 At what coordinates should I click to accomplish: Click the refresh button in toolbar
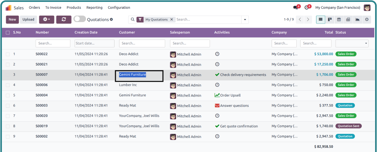(64, 19)
